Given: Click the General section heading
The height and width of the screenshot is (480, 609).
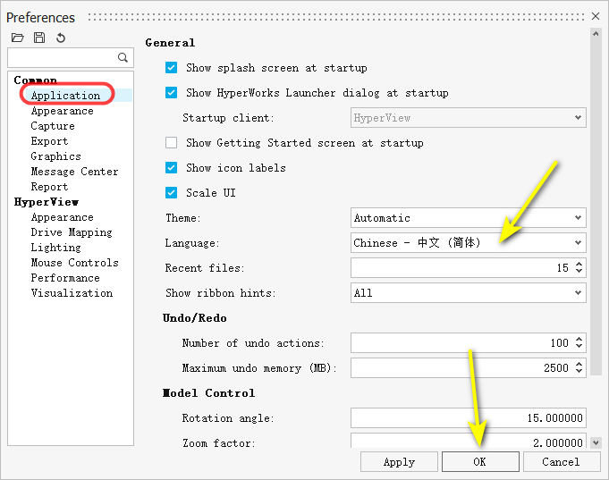Looking at the screenshot, I should pos(170,43).
